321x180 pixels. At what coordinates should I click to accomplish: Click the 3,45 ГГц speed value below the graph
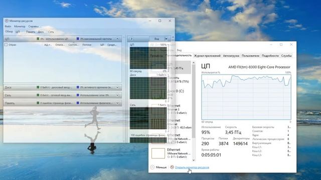233,132
